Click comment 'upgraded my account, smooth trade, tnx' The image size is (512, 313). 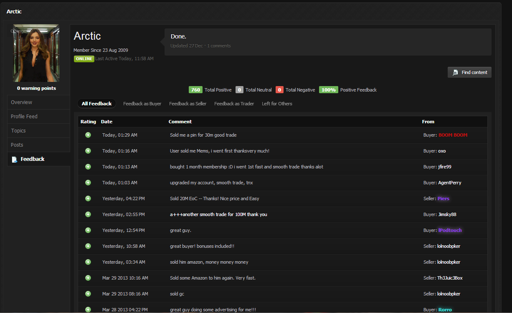211,183
